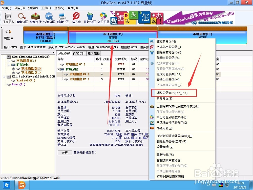Image resolution: width=253 pixels, height=190 pixels.
Task: Choose 转换为主分区(M) from context menu
Action: click(182, 80)
